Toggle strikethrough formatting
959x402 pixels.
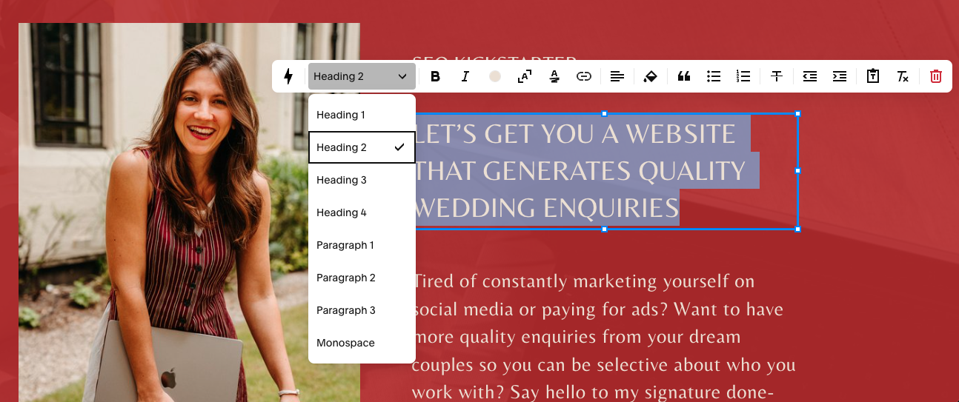tap(777, 76)
